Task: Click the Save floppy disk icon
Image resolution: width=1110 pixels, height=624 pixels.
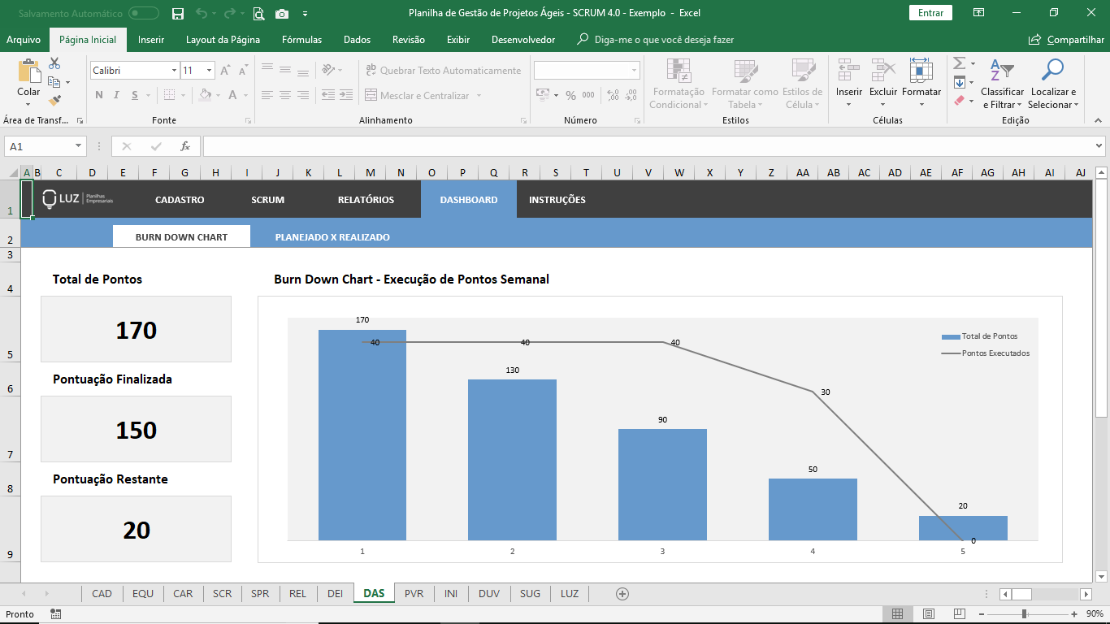Action: 178,13
